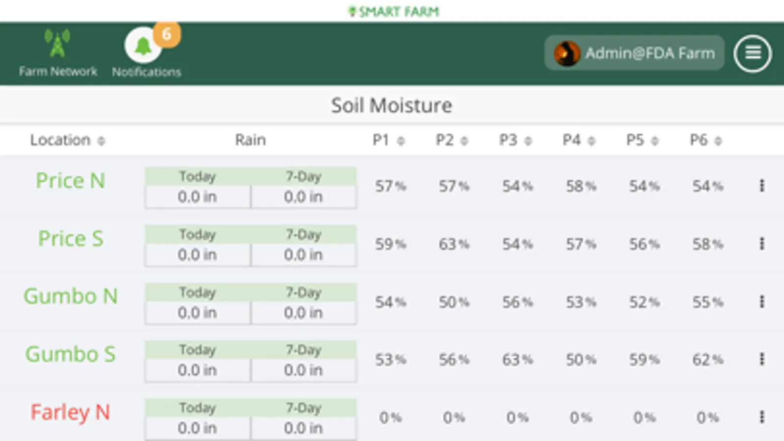Open the three-dot menu for Price S
Screen dimensions: 784x441
(761, 244)
